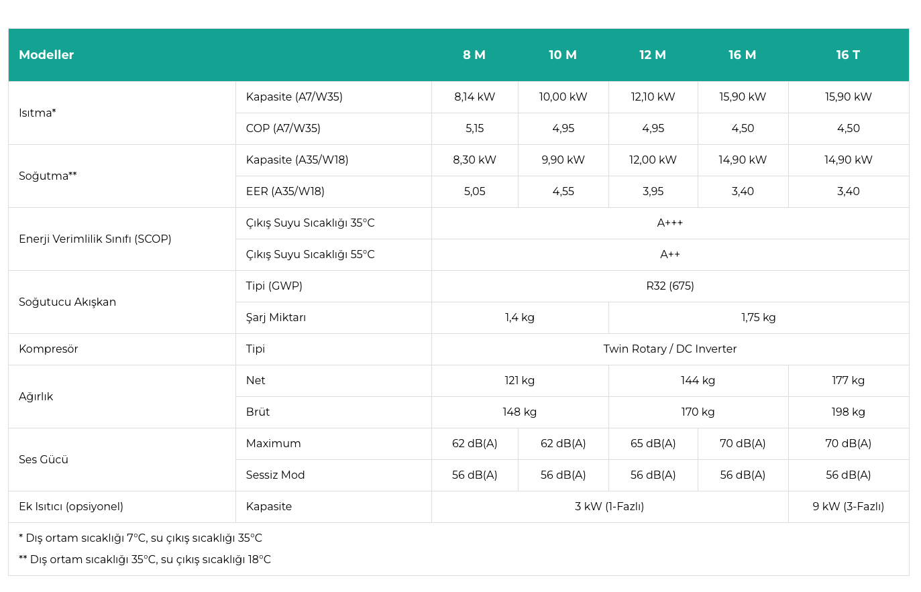Click the "Modeller" header cell
The height and width of the screenshot is (592, 921).
pyautogui.click(x=46, y=55)
